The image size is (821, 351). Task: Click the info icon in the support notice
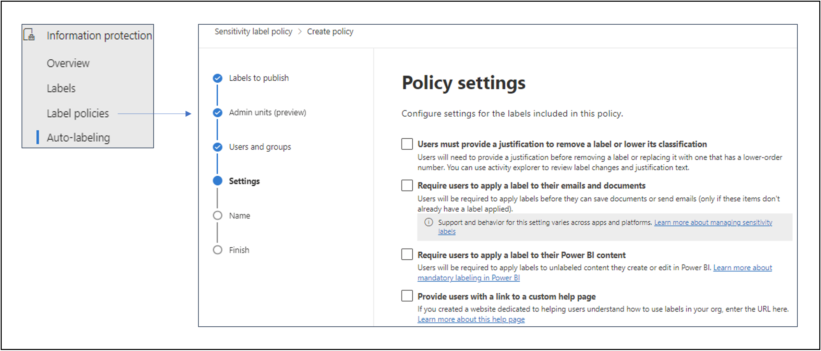(428, 222)
